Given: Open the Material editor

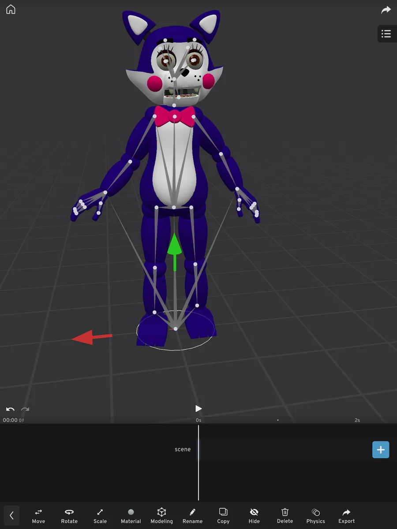Looking at the screenshot, I should pos(131,516).
